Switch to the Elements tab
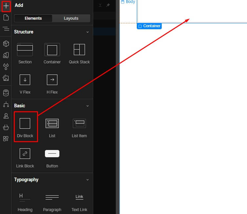 pos(33,18)
